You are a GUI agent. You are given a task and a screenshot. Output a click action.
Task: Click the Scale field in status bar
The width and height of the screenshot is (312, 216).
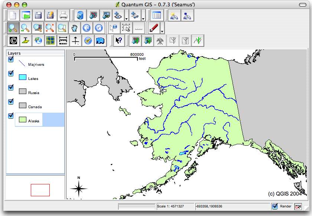click(175, 206)
